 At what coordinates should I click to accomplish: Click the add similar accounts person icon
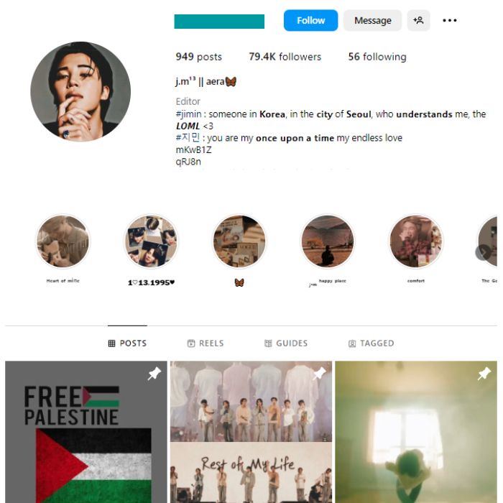(x=418, y=21)
